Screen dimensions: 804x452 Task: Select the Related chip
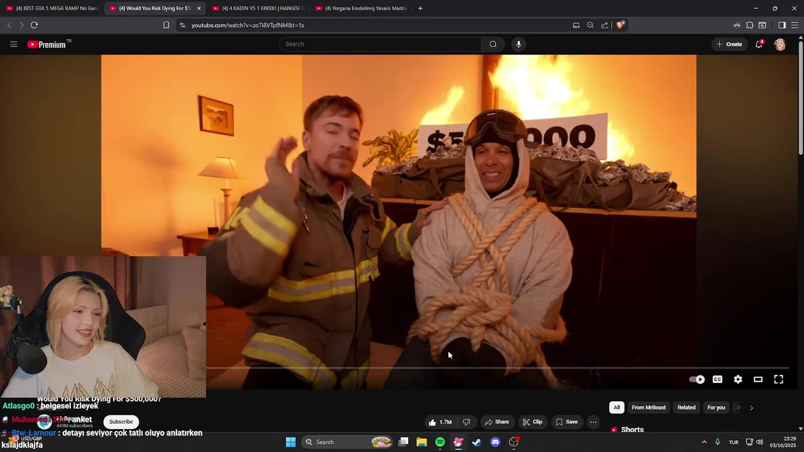pyautogui.click(x=687, y=407)
